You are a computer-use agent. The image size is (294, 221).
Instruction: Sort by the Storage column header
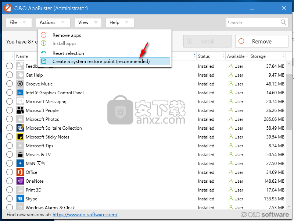[x=267, y=56]
